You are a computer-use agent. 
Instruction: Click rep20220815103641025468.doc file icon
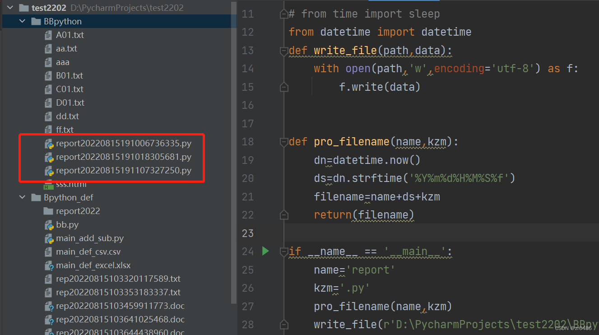[49, 320]
